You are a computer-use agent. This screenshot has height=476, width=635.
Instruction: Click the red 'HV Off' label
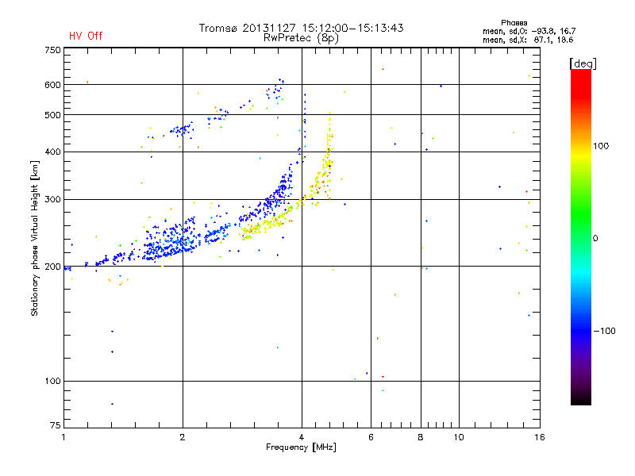tap(86, 36)
